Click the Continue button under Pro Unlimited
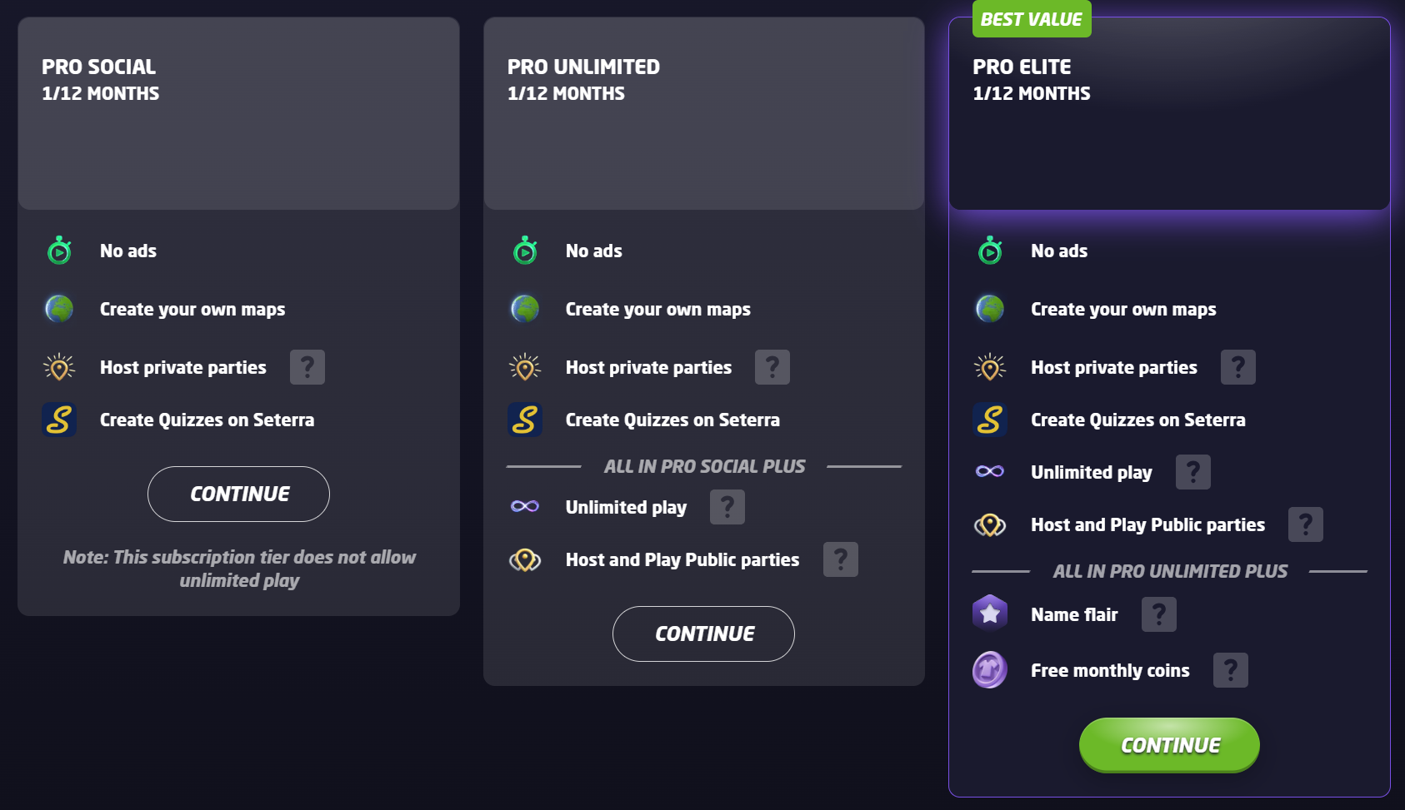This screenshot has width=1405, height=810. pyautogui.click(x=703, y=634)
